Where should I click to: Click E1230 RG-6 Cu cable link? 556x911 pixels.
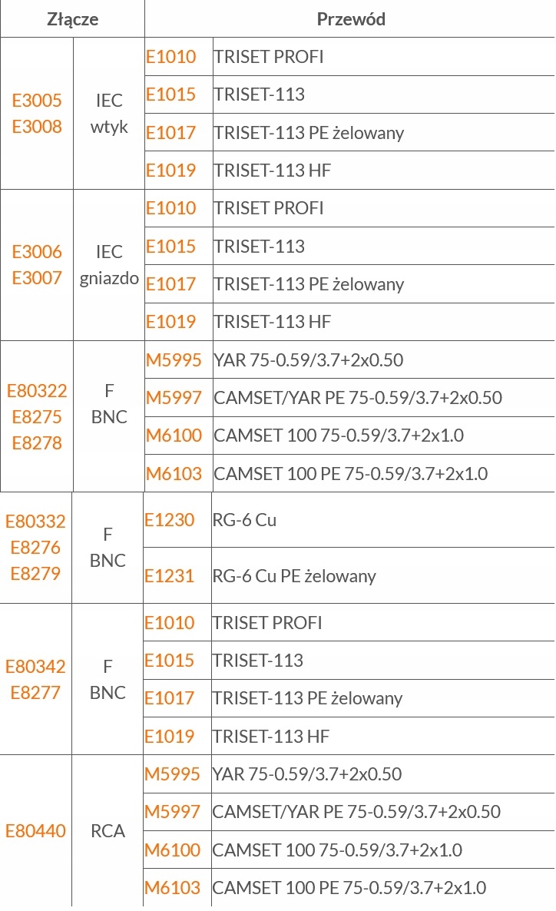click(169, 520)
